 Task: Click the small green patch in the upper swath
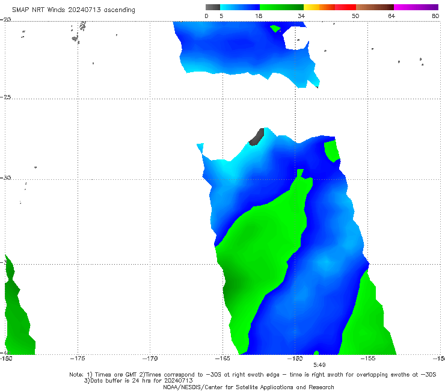275,28
